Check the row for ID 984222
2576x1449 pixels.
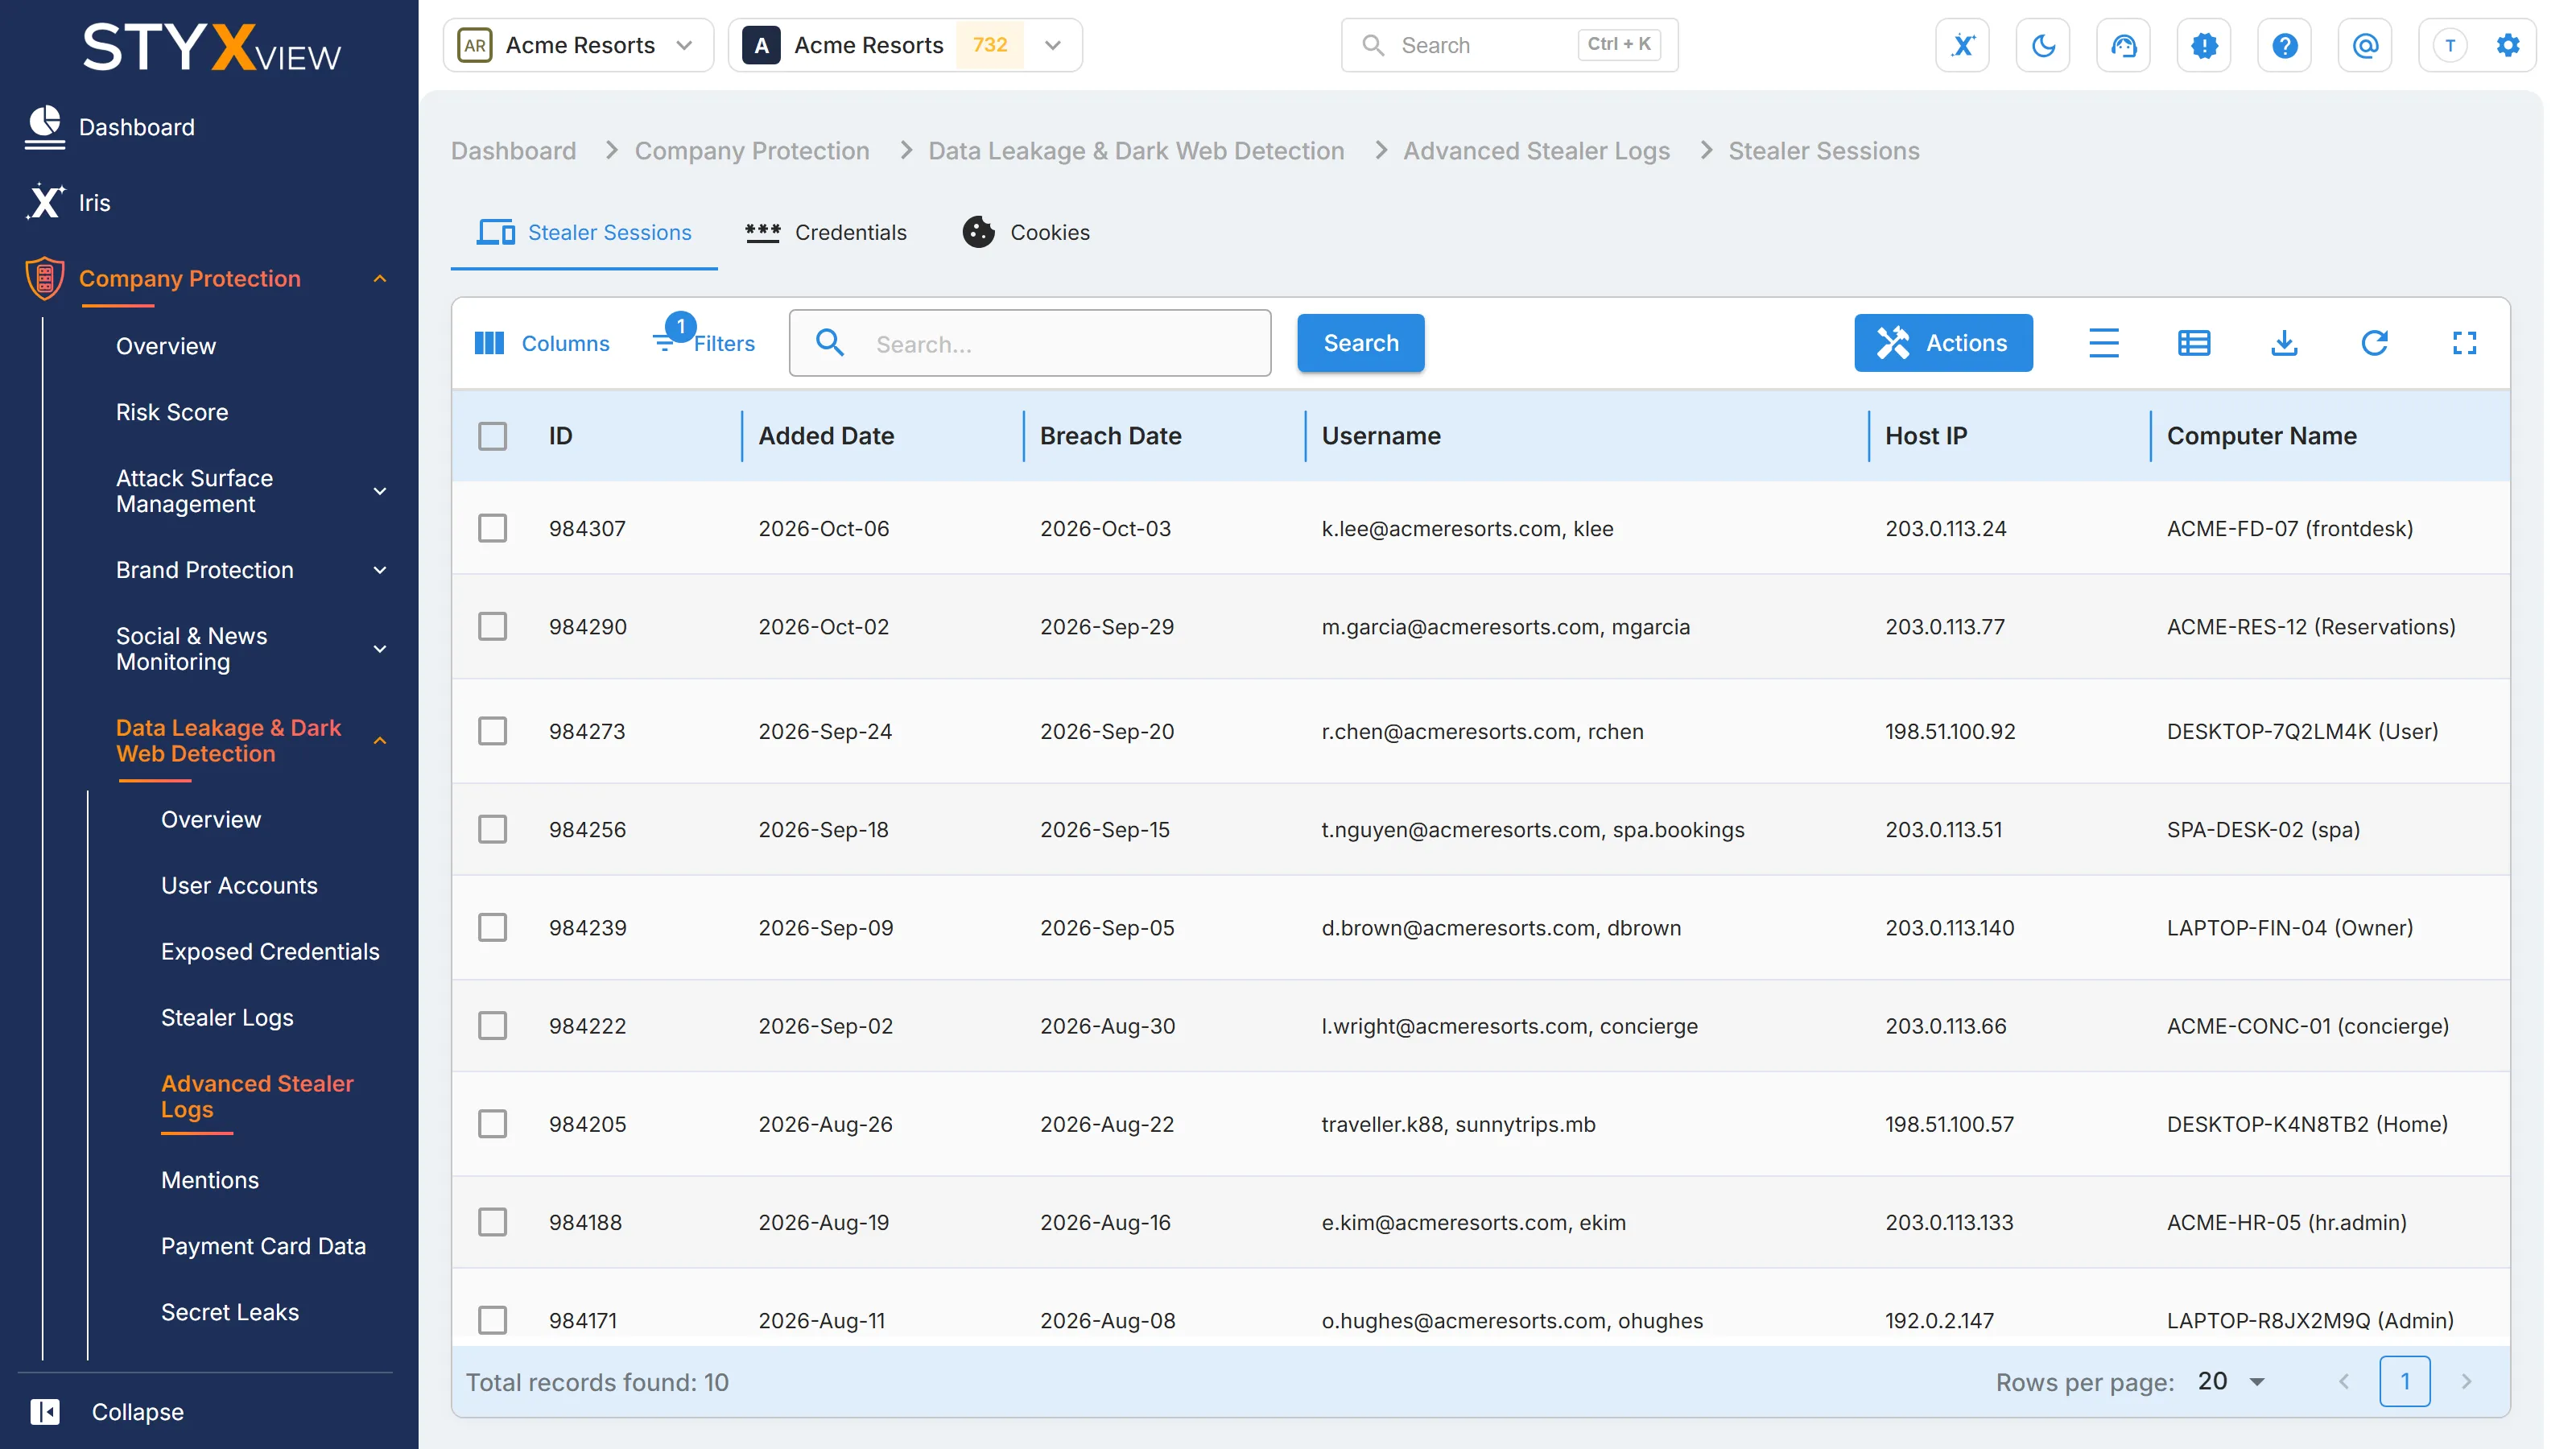tap(492, 1026)
